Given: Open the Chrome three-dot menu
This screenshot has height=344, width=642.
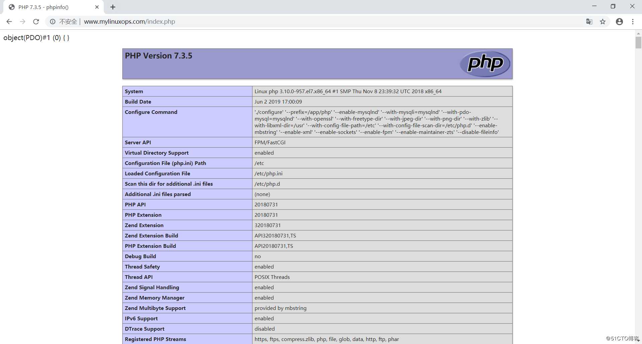Looking at the screenshot, I should tap(633, 22).
